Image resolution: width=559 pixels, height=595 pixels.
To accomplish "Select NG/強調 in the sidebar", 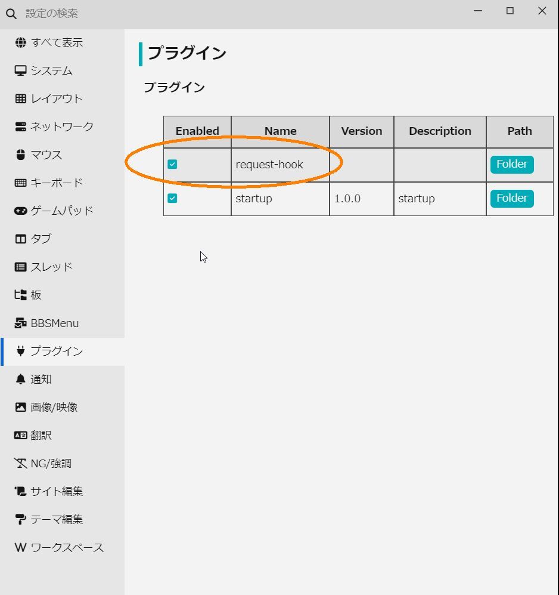I will coord(63,463).
